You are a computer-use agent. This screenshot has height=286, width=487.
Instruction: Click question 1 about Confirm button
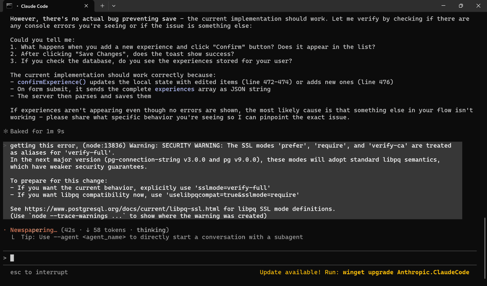coord(193,47)
